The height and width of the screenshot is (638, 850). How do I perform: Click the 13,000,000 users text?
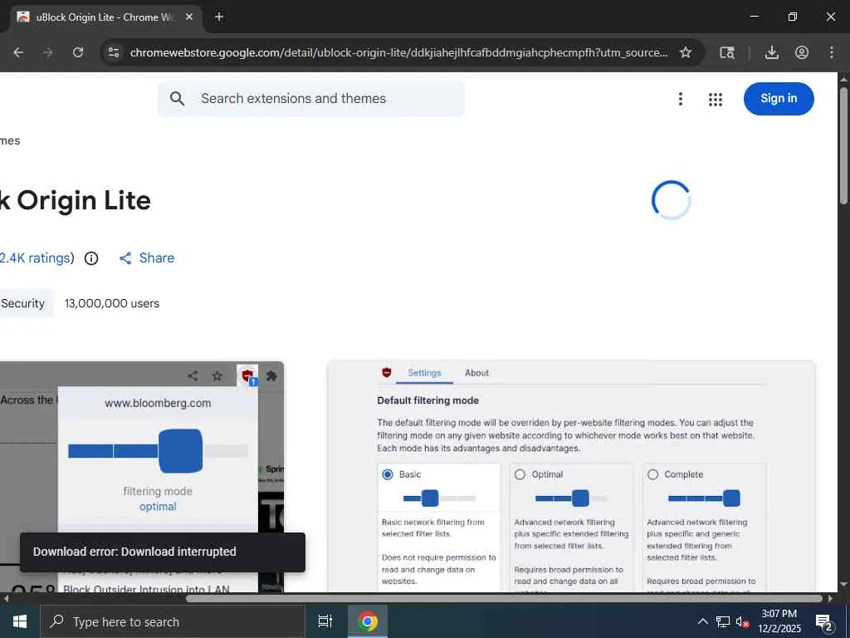tap(112, 303)
